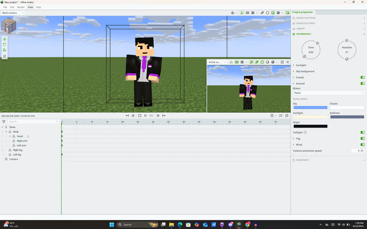Open the File menu
Image resolution: width=367 pixels, height=229 pixels.
pyautogui.click(x=5, y=7)
